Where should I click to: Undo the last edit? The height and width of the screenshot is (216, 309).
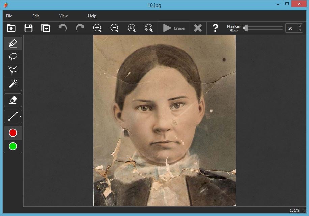pos(62,28)
